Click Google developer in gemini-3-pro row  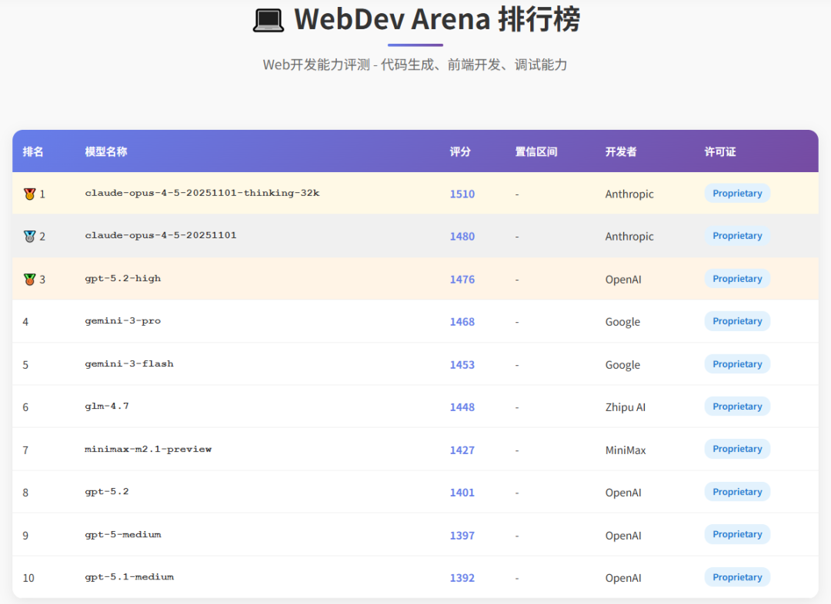tap(622, 321)
